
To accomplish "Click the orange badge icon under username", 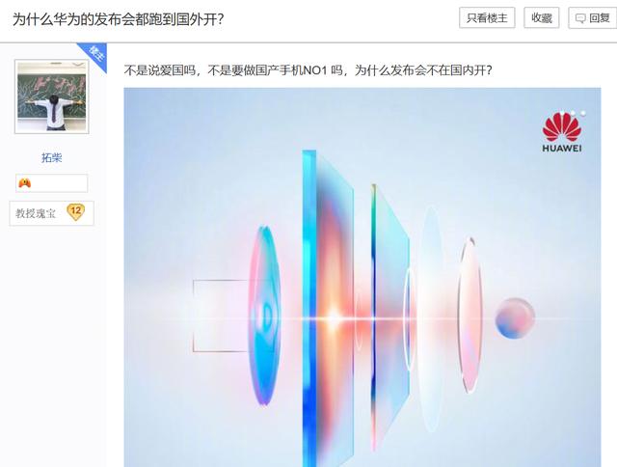I will pos(24,183).
